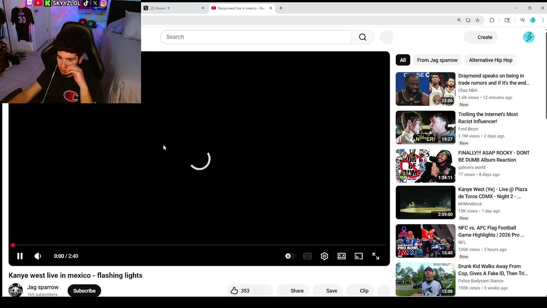Click the Fred Beyer channel name

coord(468,129)
